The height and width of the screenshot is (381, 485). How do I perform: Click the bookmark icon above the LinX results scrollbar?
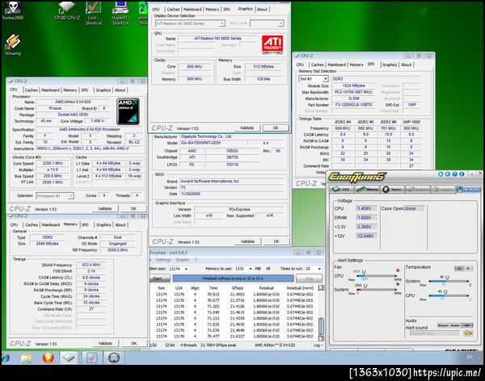click(322, 288)
